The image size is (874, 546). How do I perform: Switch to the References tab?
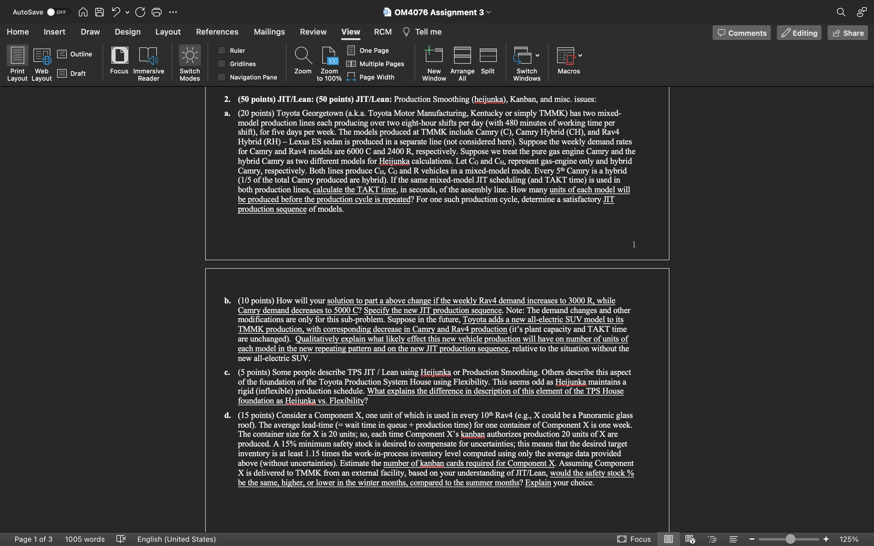point(217,32)
